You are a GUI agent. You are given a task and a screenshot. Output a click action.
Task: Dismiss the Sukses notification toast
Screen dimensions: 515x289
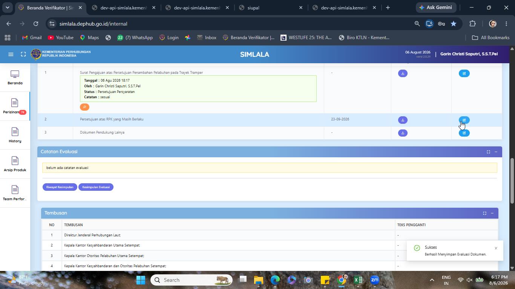(496, 248)
